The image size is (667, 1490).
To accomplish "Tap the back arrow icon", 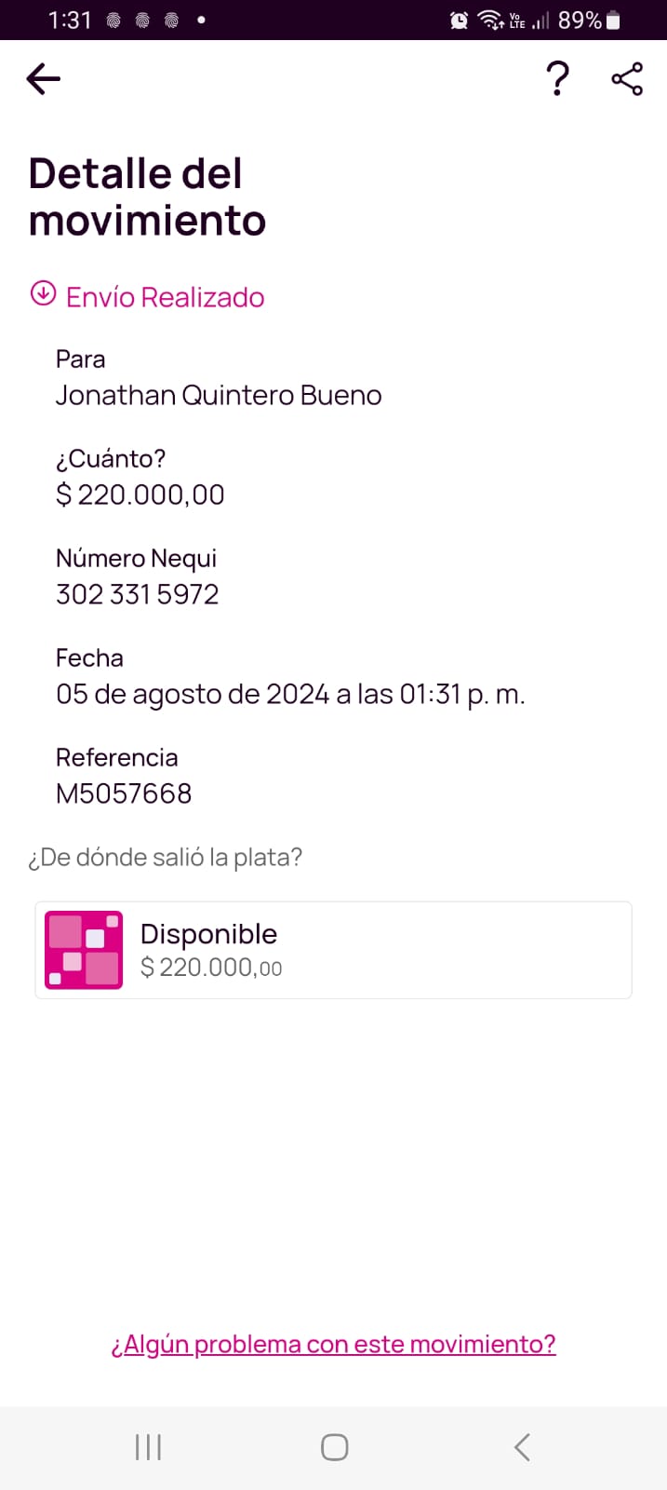I will tap(44, 79).
